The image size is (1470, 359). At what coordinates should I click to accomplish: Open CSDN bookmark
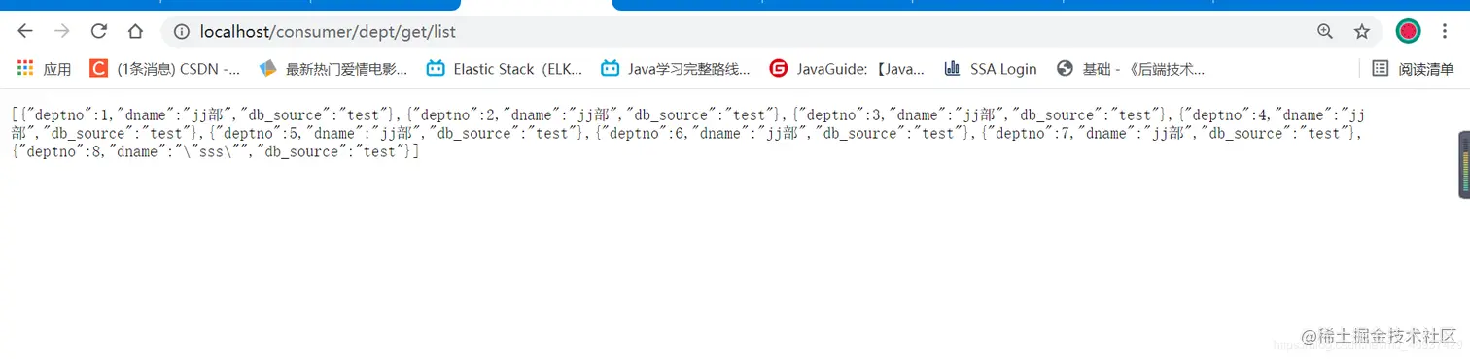tap(165, 69)
